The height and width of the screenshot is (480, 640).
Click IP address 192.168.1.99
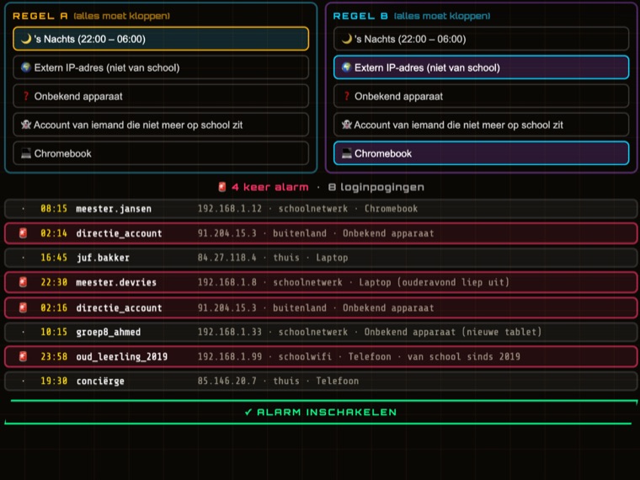click(230, 356)
